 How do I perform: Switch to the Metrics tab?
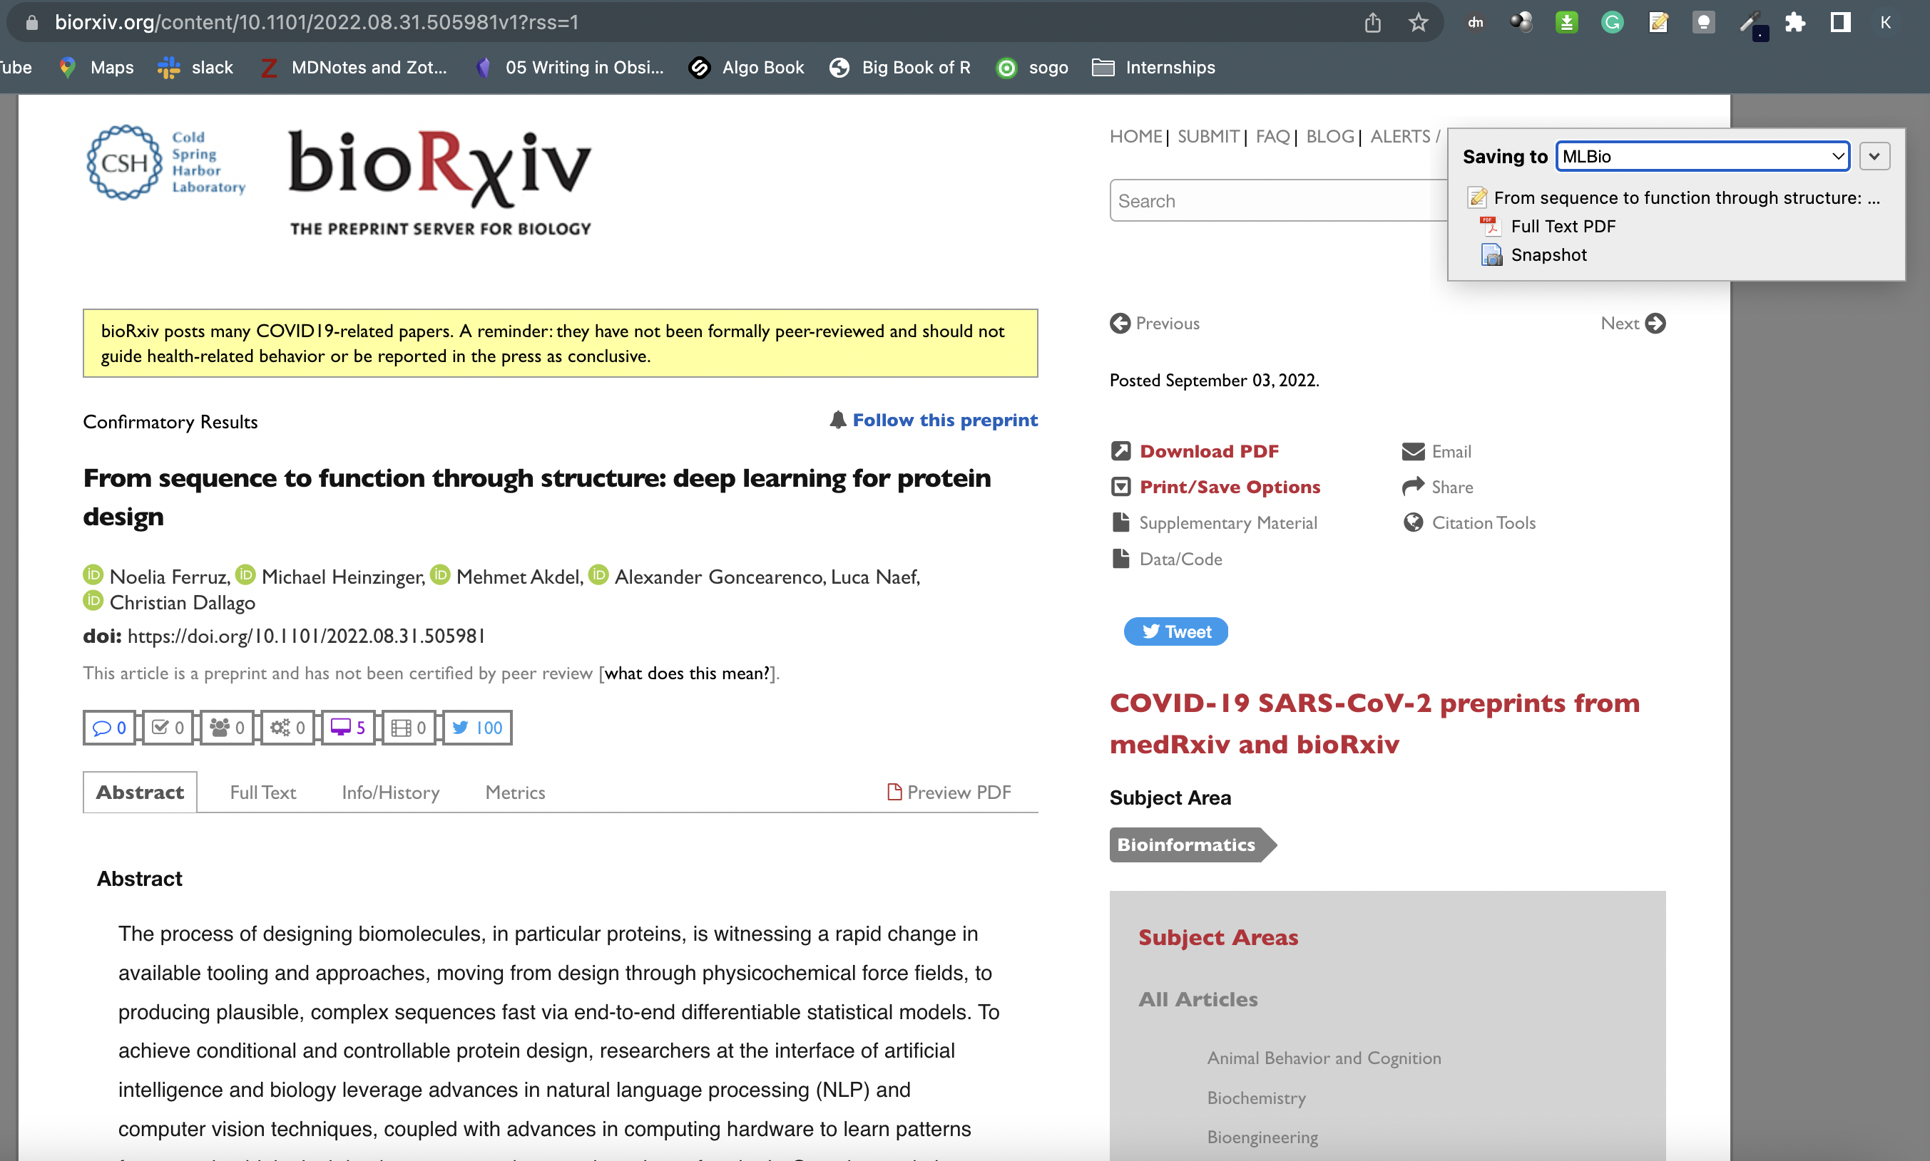pos(515,793)
